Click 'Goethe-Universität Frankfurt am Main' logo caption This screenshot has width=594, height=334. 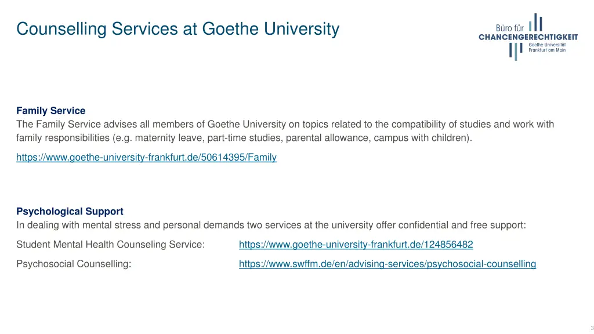coord(547,48)
